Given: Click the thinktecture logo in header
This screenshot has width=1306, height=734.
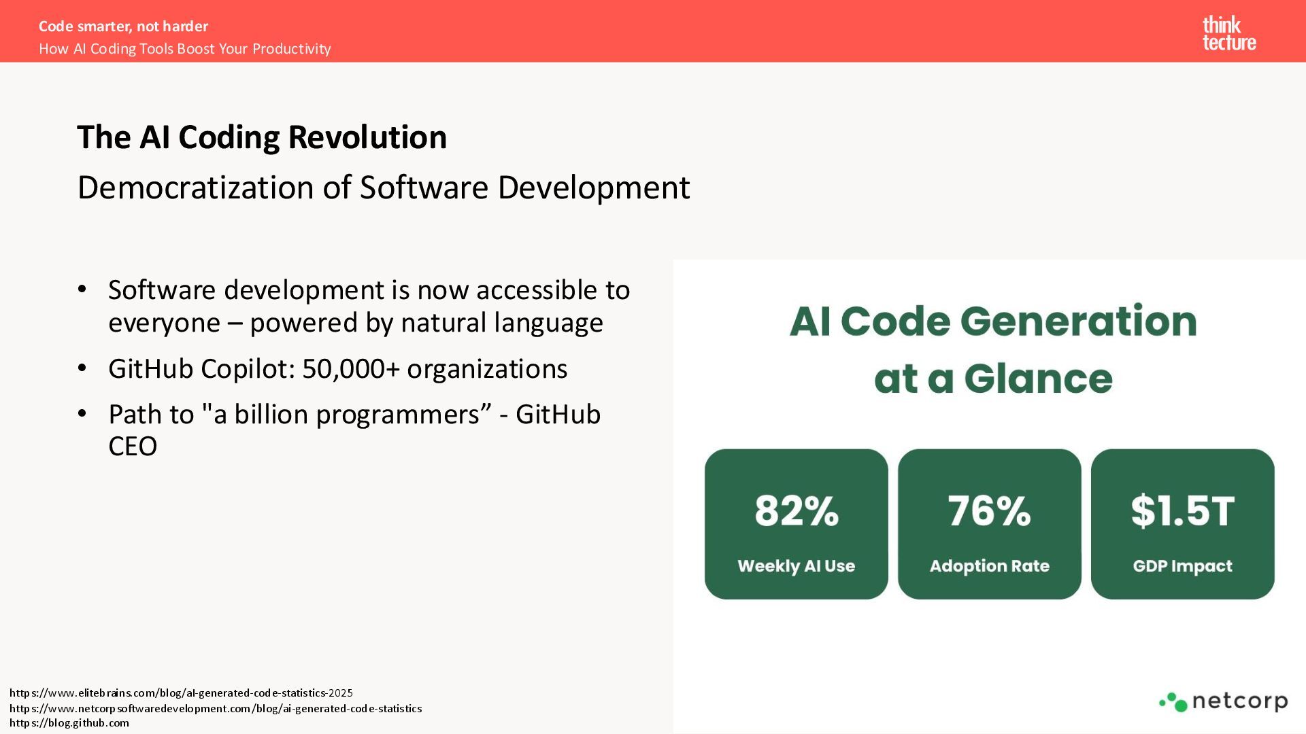Looking at the screenshot, I should [1228, 34].
